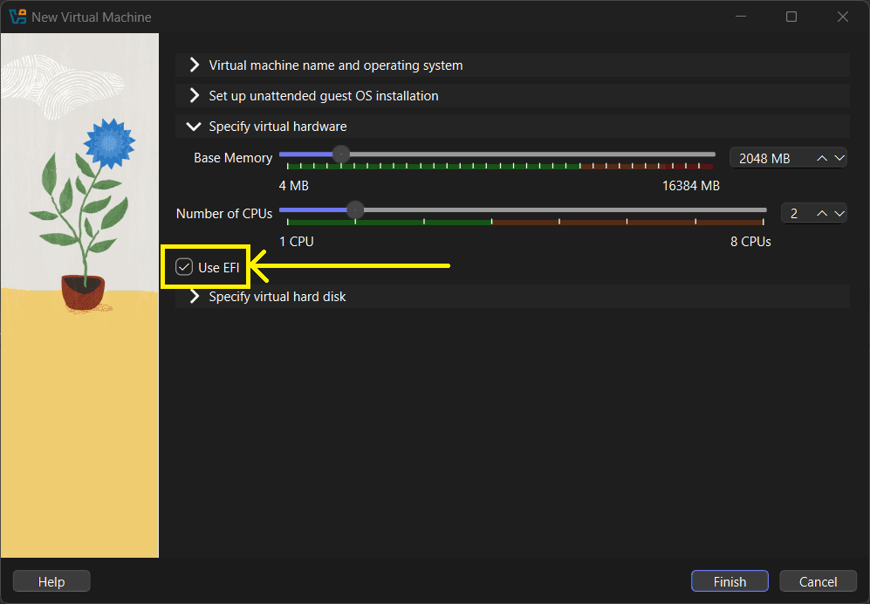This screenshot has height=604, width=870.
Task: Increase the CPU count with the up arrow
Action: pyautogui.click(x=822, y=213)
